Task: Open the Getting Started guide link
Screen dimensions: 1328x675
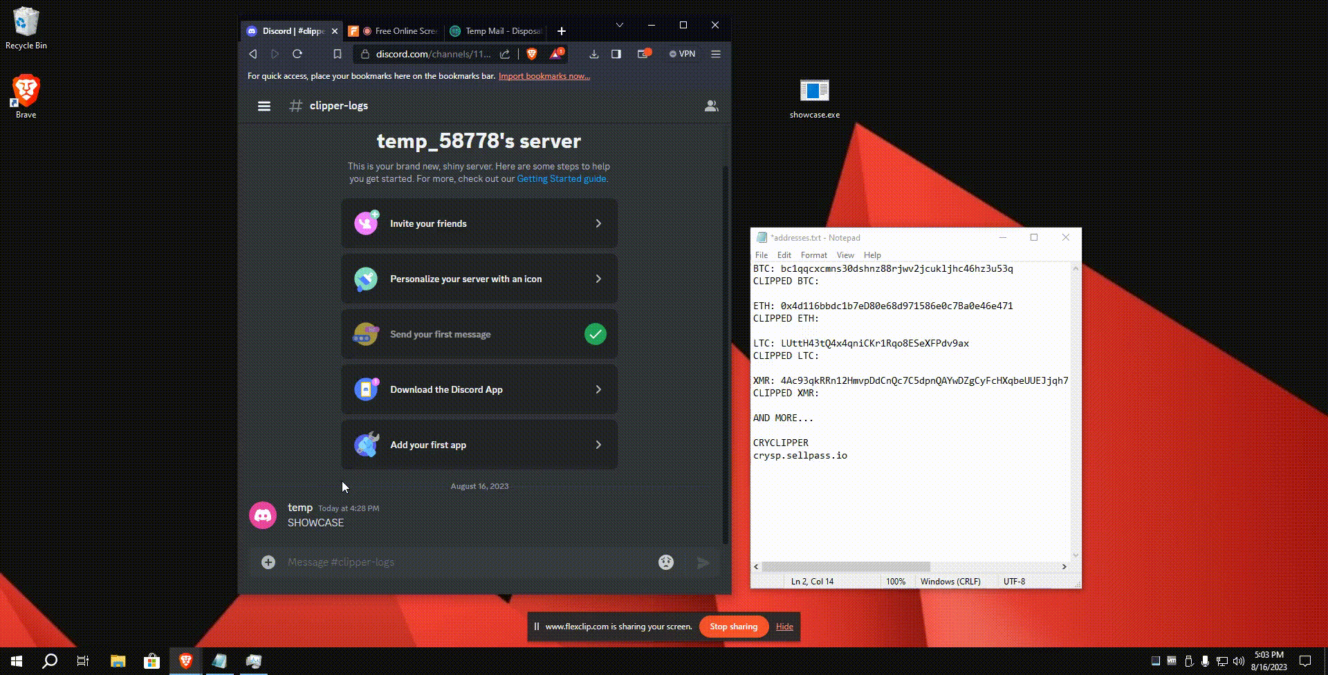Action: click(x=562, y=178)
